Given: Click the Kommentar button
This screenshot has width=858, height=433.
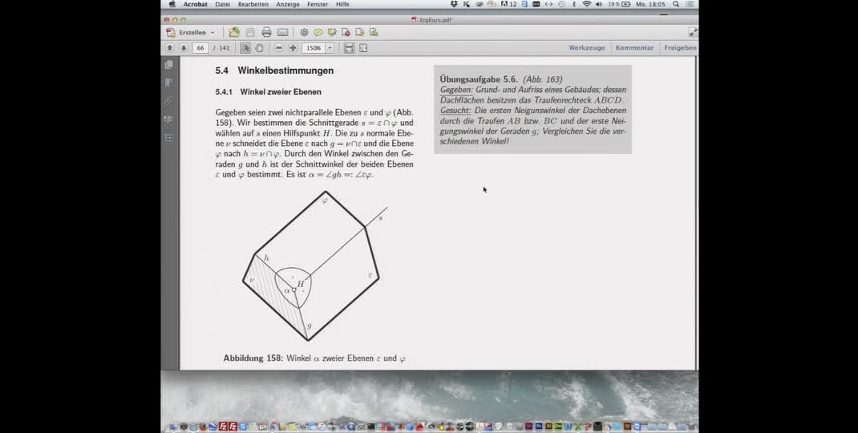Looking at the screenshot, I should 634,48.
